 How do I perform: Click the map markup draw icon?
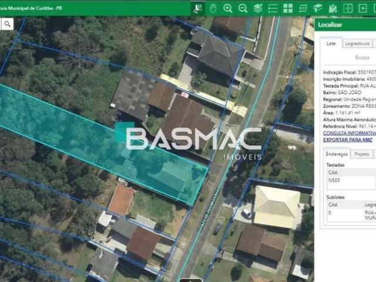tap(333, 8)
